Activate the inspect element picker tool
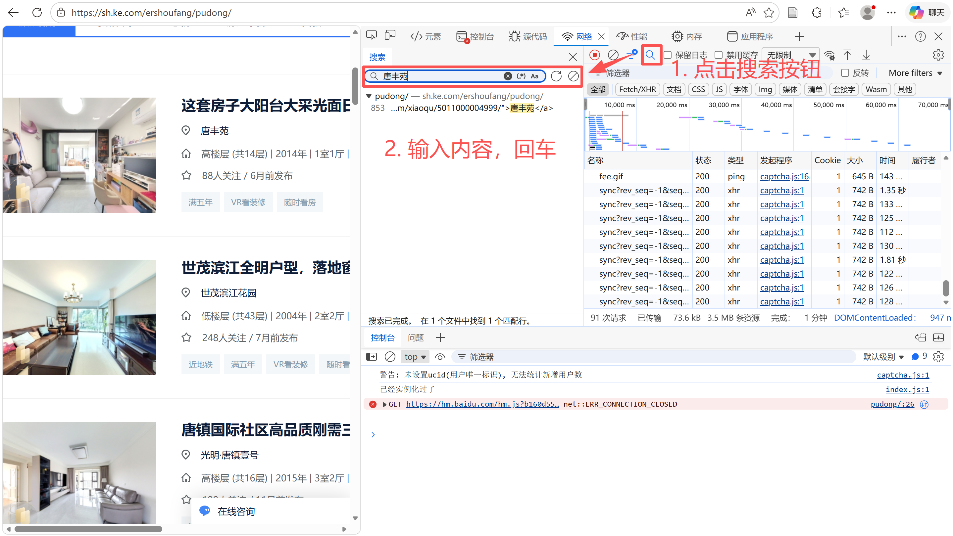 372,36
